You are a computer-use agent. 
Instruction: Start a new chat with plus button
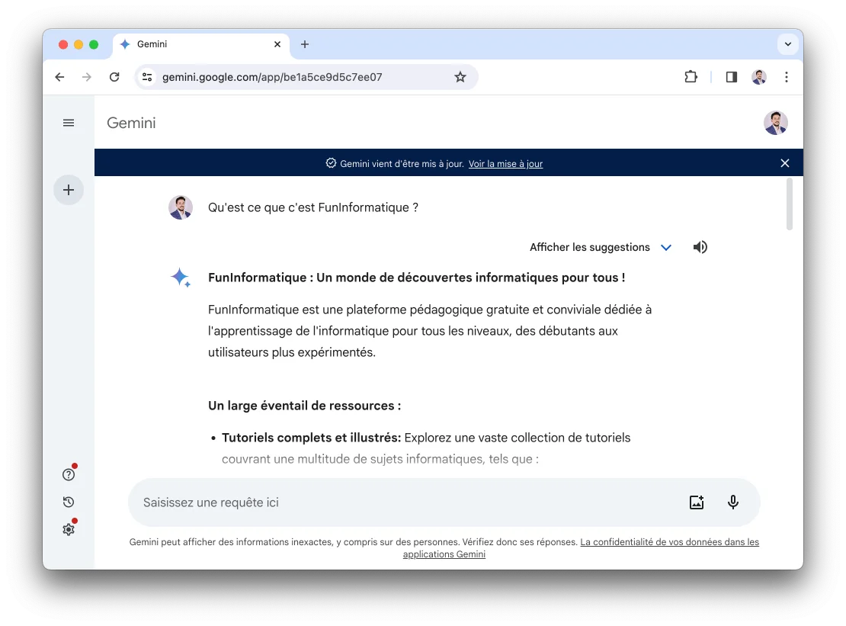pos(69,190)
